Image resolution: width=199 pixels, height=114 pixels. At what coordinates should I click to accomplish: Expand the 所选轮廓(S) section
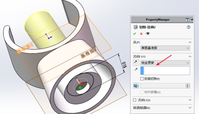(190, 108)
